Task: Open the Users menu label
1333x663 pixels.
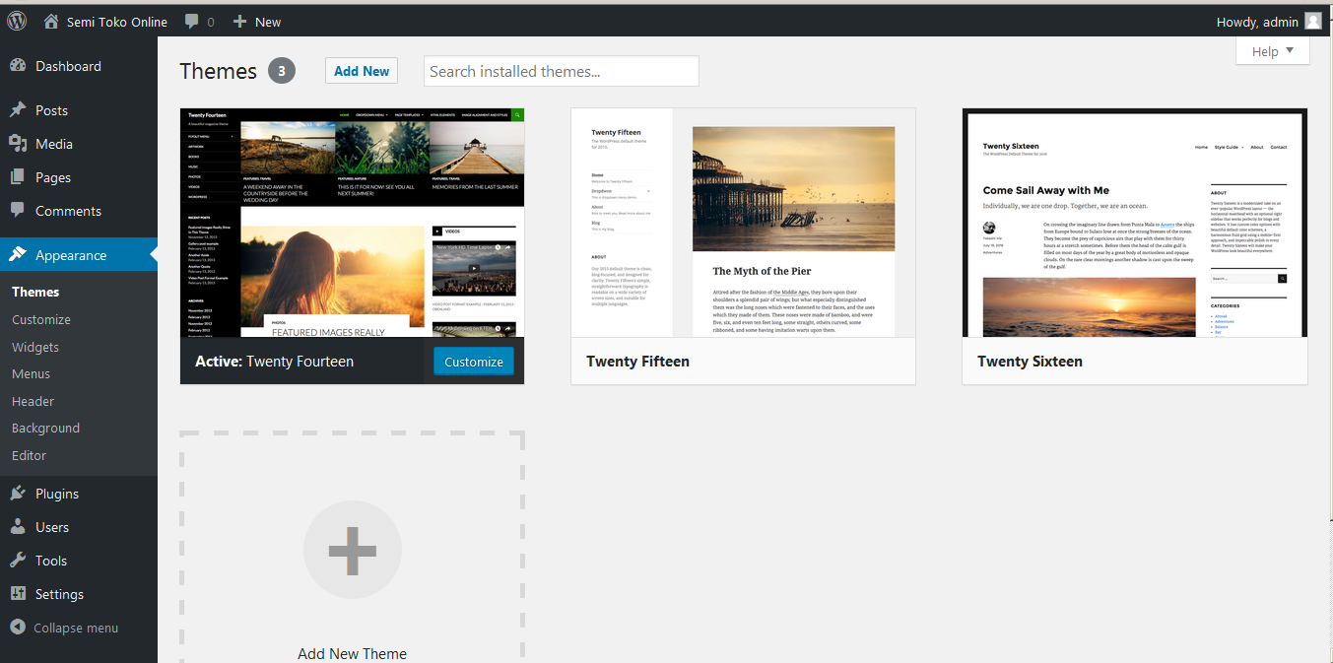Action: 52,527
